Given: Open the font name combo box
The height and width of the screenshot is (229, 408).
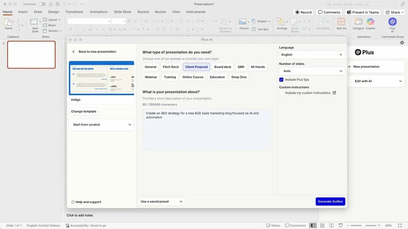Looking at the screenshot, I should click(89, 21).
